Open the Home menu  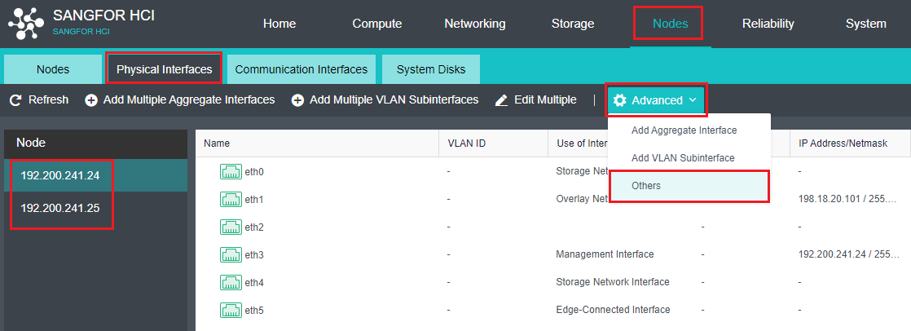click(279, 24)
